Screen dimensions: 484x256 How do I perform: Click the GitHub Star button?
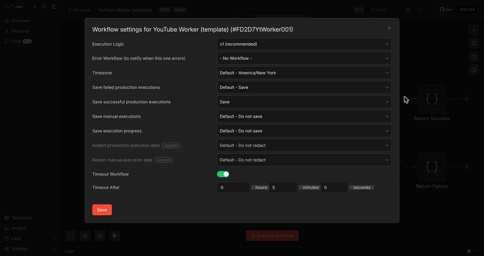point(446,10)
